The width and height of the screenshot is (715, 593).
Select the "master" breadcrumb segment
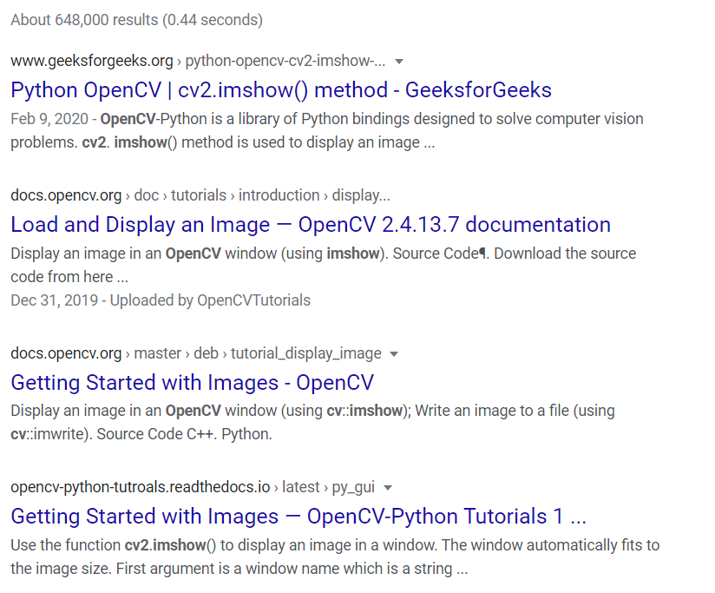click(x=158, y=353)
